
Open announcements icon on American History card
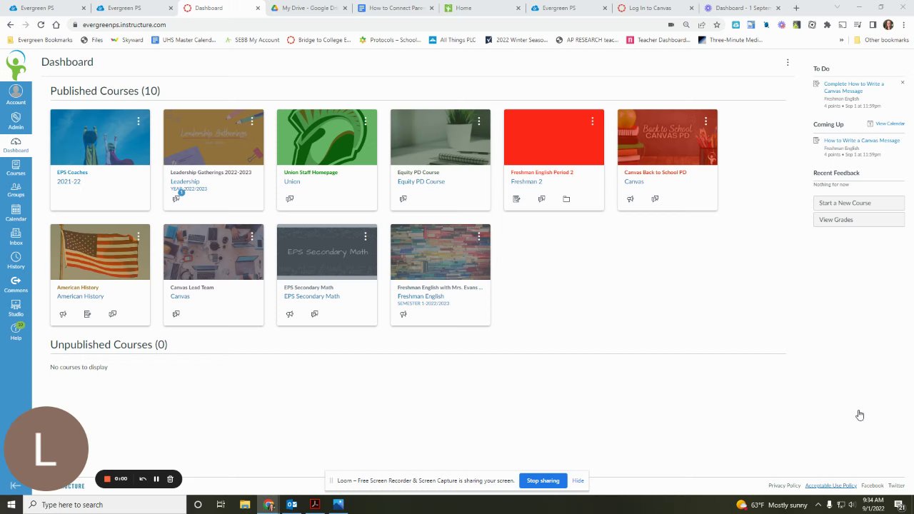click(63, 313)
